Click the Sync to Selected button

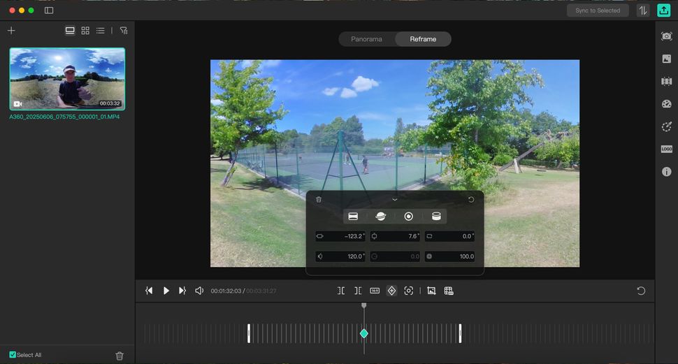[x=597, y=10]
